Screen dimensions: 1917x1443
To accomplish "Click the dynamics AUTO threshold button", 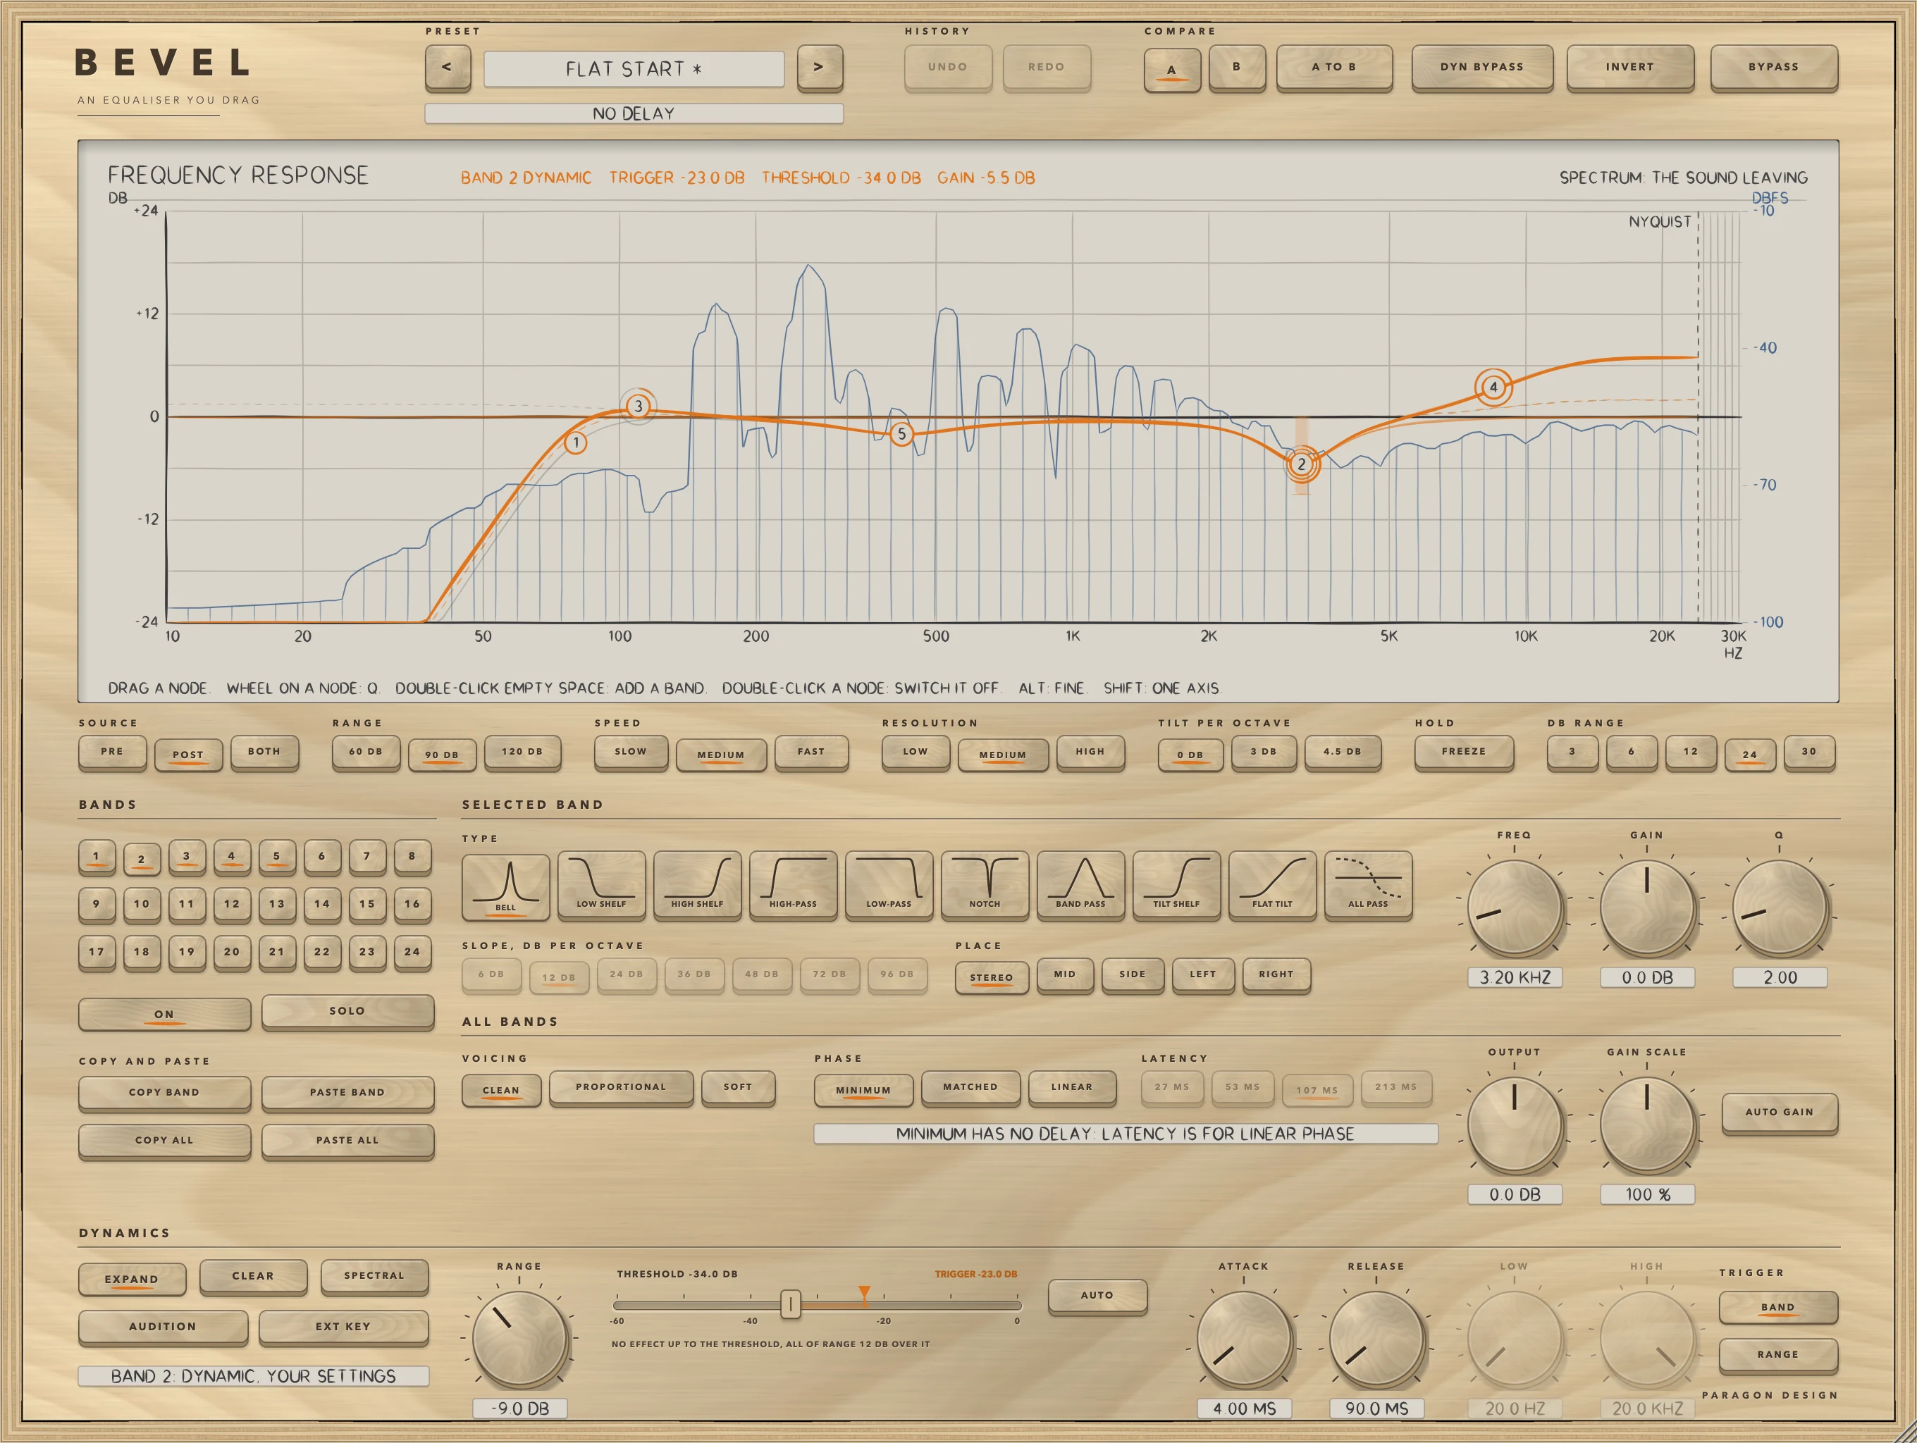I will tap(1097, 1296).
